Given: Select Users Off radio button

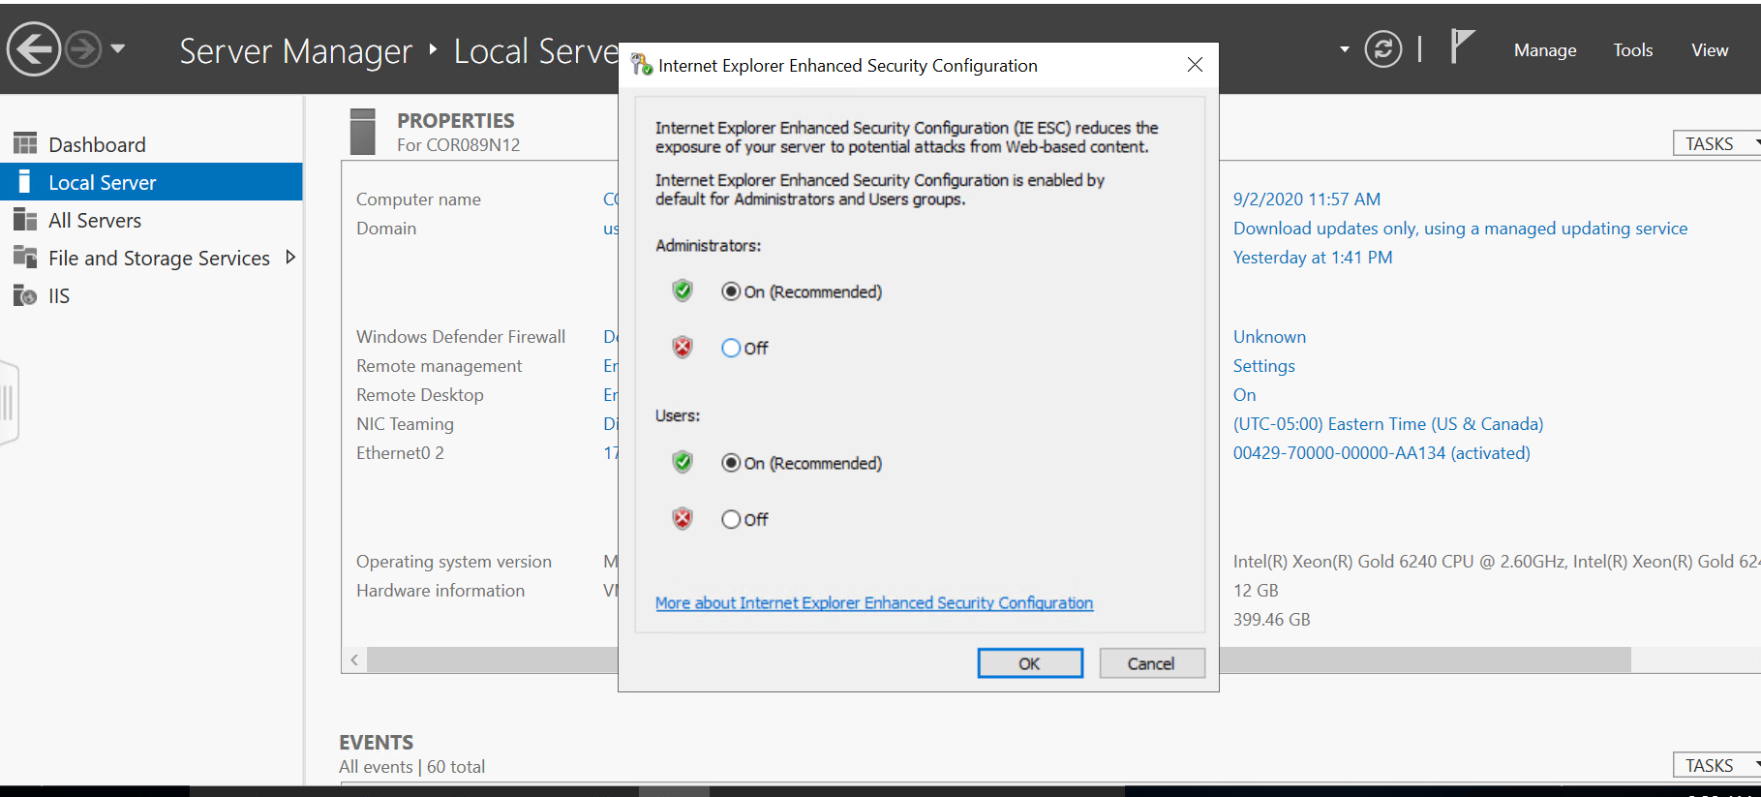Looking at the screenshot, I should (x=731, y=519).
